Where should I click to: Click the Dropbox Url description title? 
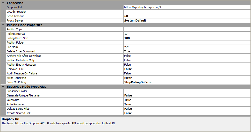click(11, 119)
